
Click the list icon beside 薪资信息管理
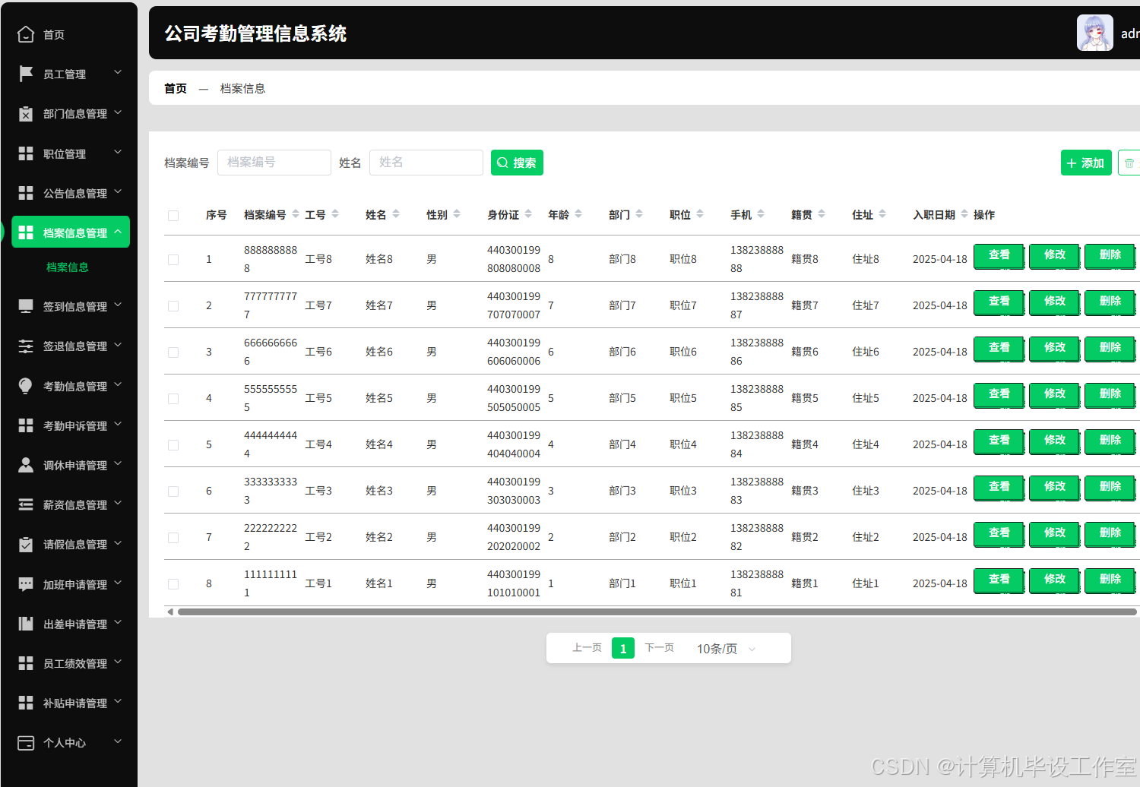[26, 504]
